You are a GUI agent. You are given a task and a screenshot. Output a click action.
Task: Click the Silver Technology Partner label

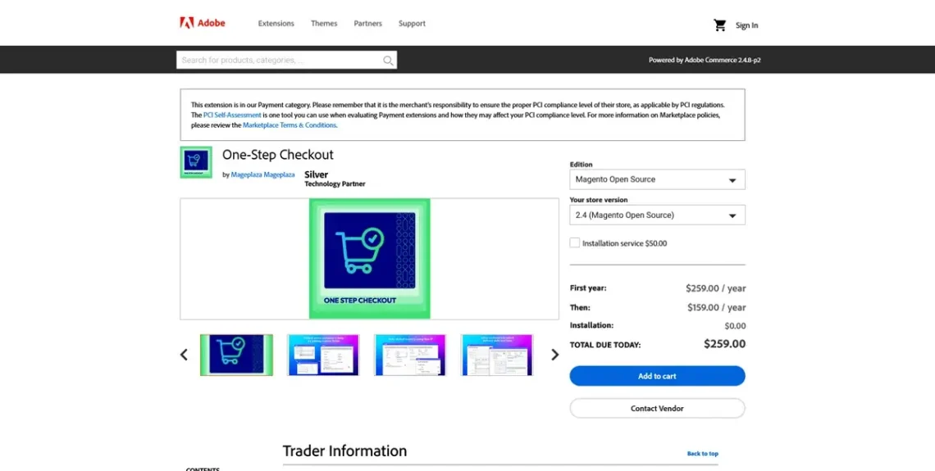(335, 179)
